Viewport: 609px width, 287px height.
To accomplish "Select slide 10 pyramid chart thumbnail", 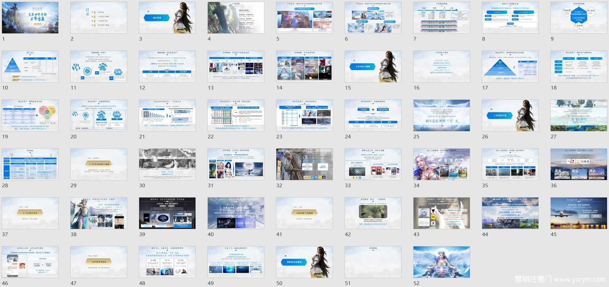I will (x=30, y=66).
